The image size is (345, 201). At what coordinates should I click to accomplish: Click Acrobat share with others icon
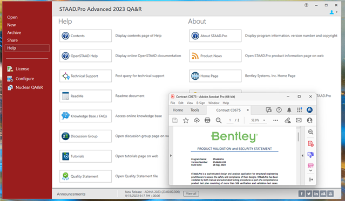[x=309, y=120]
